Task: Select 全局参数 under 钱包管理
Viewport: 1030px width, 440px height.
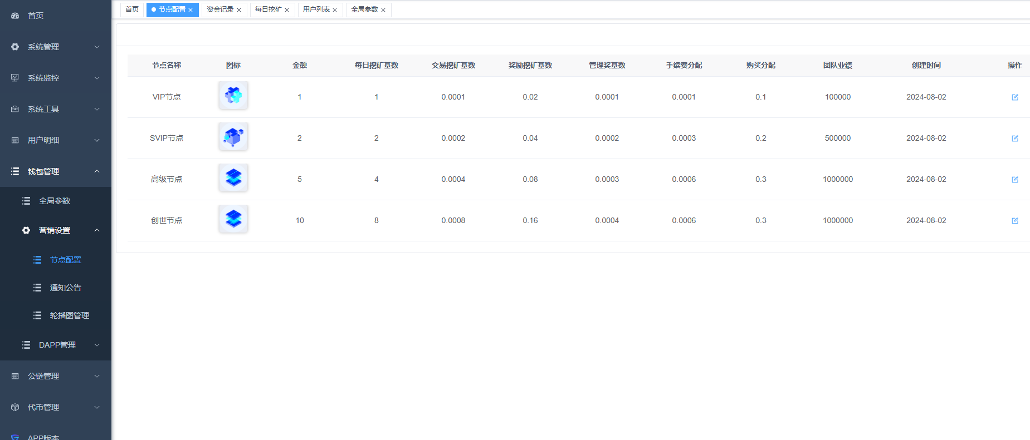Action: point(55,201)
